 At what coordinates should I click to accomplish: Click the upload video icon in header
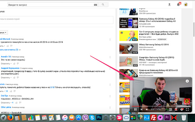pos(169,5)
